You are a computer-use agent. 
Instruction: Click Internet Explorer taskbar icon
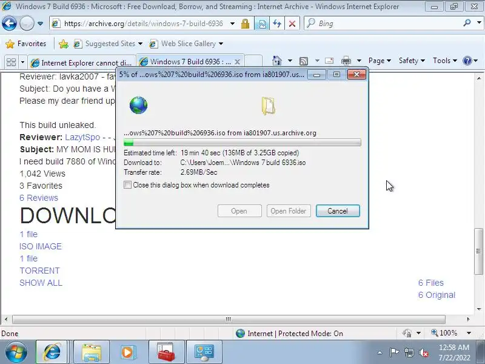[x=52, y=352]
